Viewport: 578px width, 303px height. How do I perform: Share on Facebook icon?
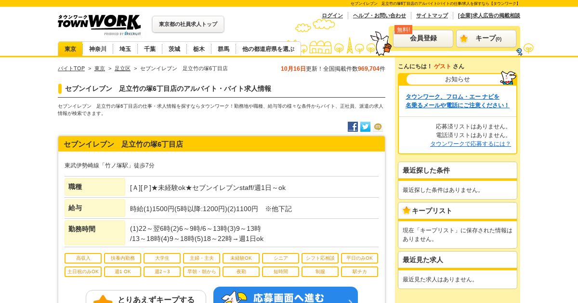(x=353, y=127)
